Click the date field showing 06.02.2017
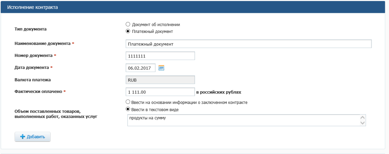The width and height of the screenshot is (389, 154). tap(140, 68)
